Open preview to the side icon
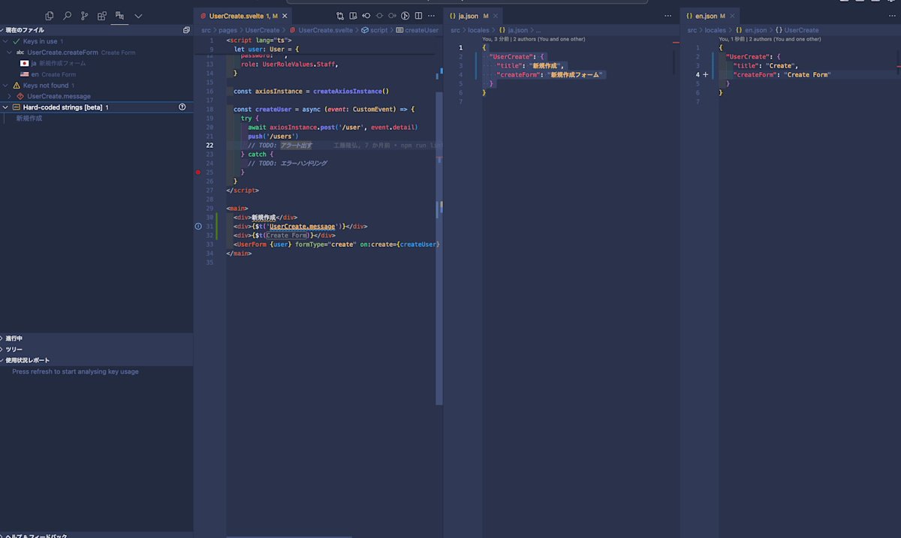The width and height of the screenshot is (901, 538). (x=353, y=16)
